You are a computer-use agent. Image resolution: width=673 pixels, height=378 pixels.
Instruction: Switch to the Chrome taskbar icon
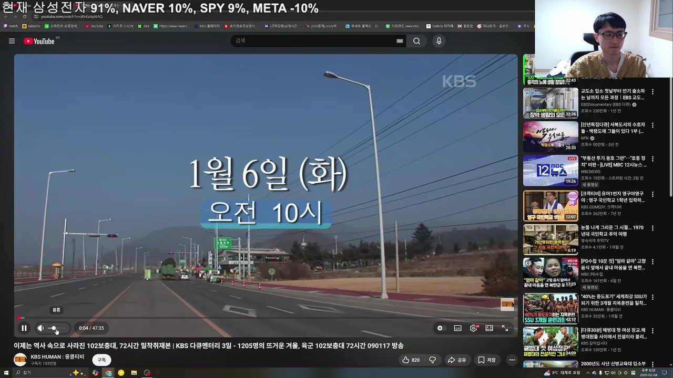click(x=108, y=373)
